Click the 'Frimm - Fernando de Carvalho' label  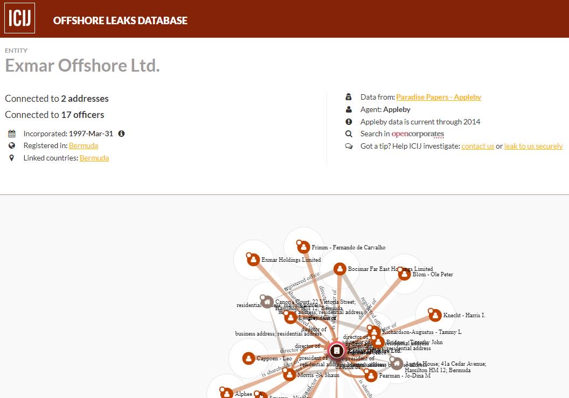[349, 247]
